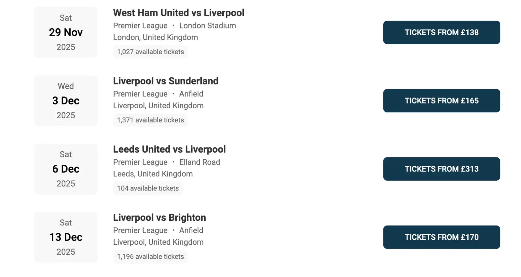Select the 3 Dec date card
Screen dimensions: 521x277
tap(66, 101)
